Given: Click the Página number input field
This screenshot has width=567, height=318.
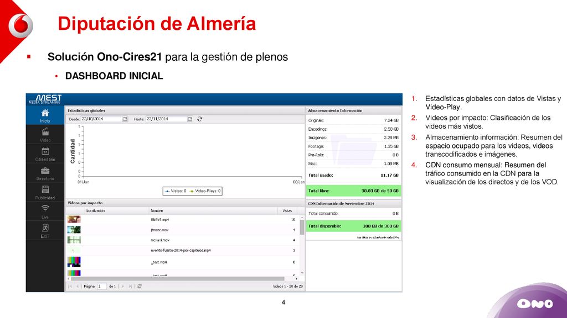Looking at the screenshot, I should tap(102, 287).
